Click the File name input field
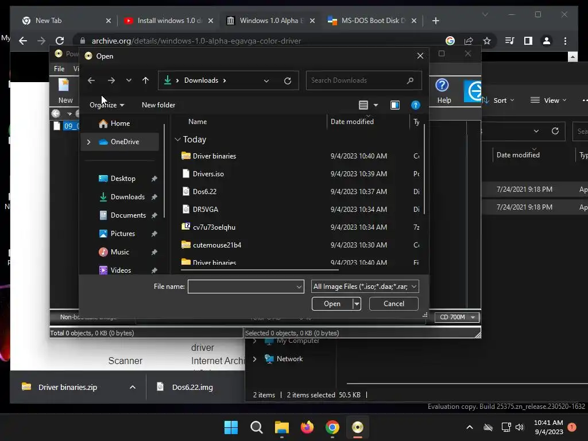The height and width of the screenshot is (441, 588). coord(242,287)
